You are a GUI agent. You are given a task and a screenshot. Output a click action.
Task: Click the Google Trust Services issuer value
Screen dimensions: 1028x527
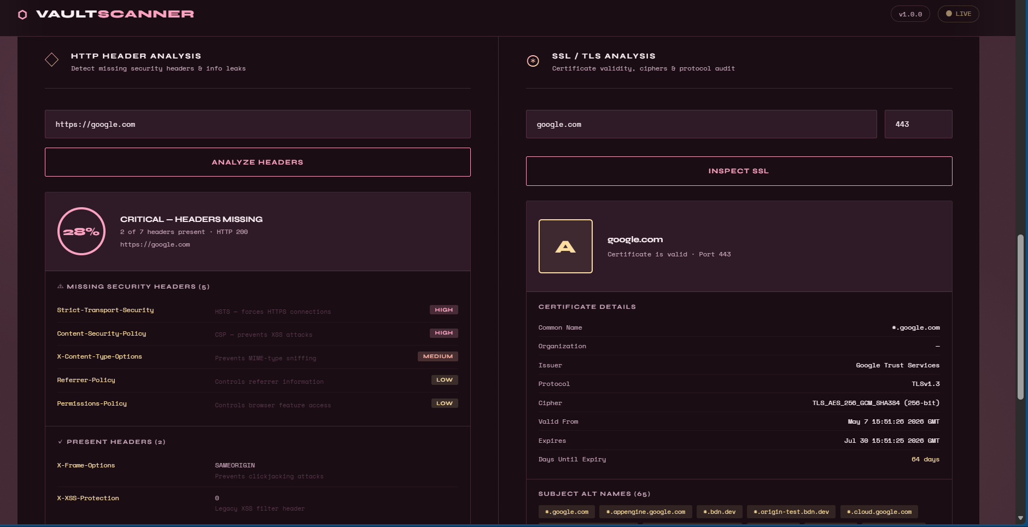click(x=898, y=365)
